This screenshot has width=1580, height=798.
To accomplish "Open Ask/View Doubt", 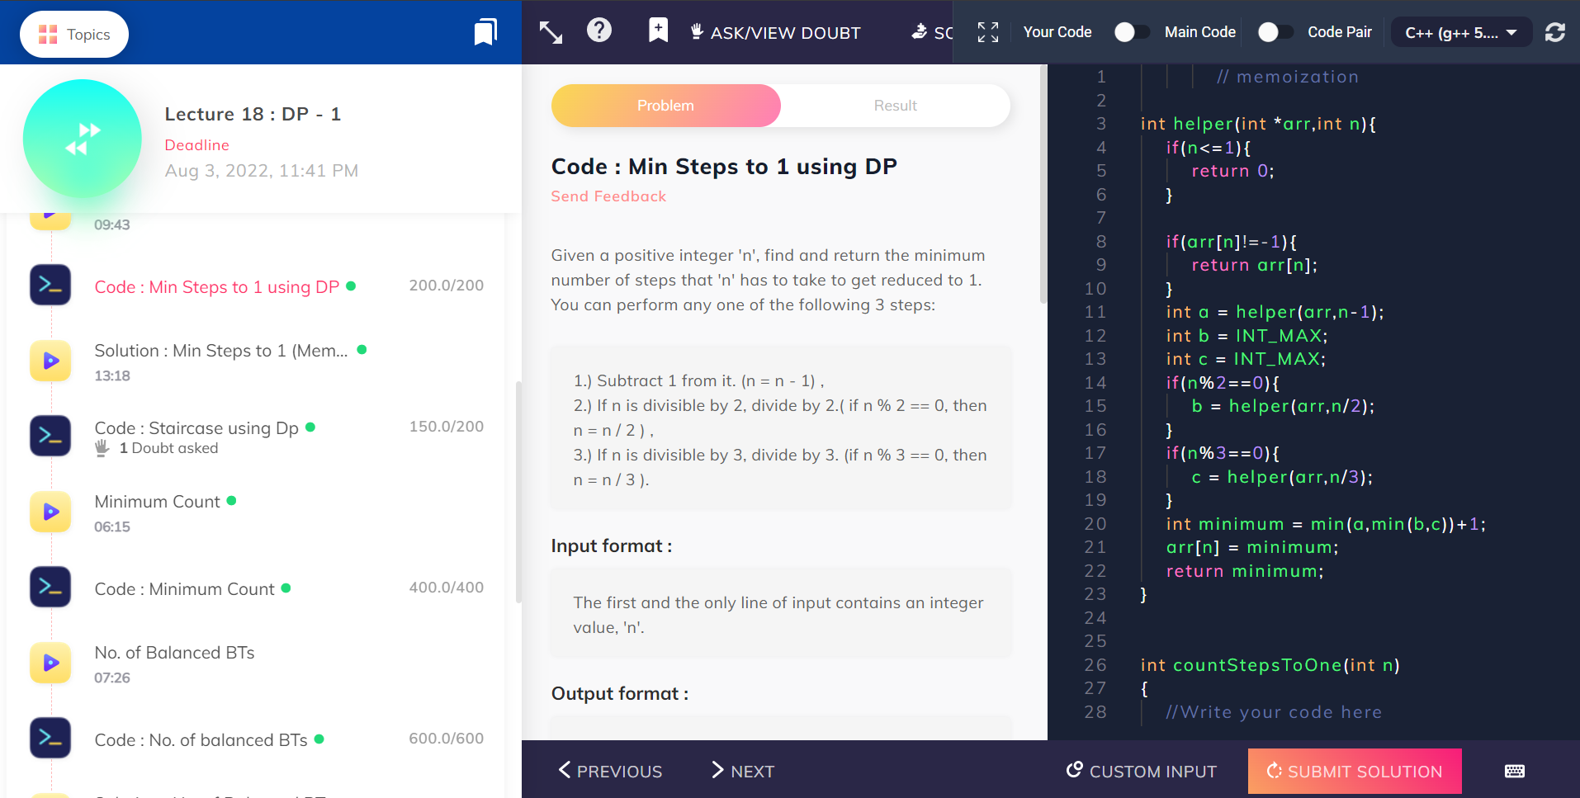I will pos(775,32).
